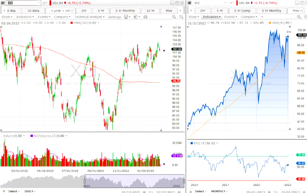Image resolution: width=307 pixels, height=193 pixels.
Task: Switch to the left panel '5 Yr' tab
Action: click(101, 11)
